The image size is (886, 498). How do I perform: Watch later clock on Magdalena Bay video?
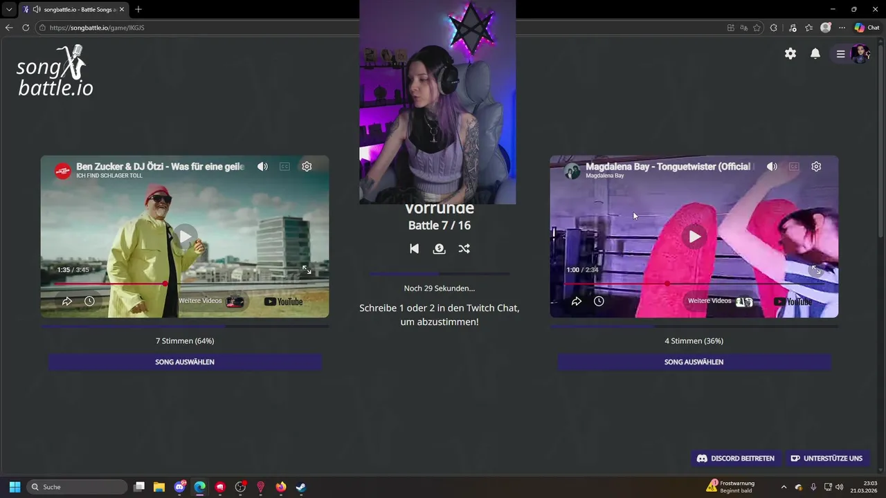(599, 302)
